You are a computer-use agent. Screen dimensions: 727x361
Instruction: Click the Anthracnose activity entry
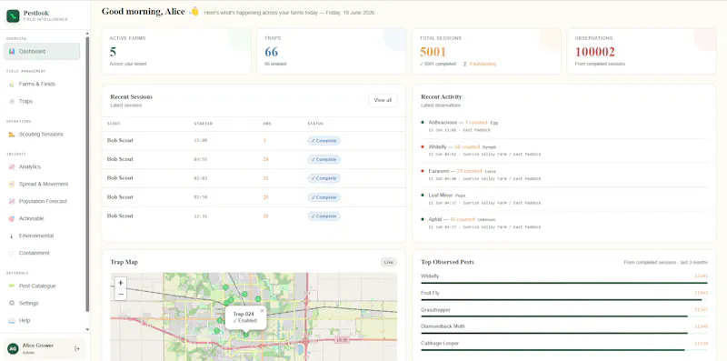563,126
